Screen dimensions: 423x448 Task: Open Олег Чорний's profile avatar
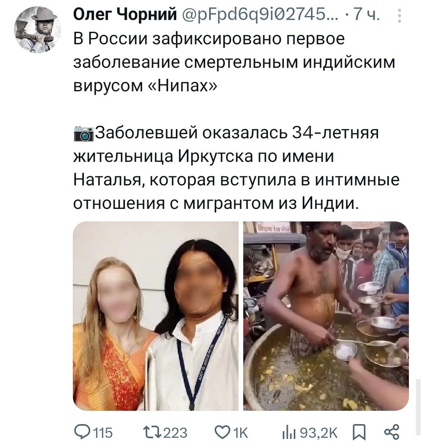pyautogui.click(x=38, y=30)
